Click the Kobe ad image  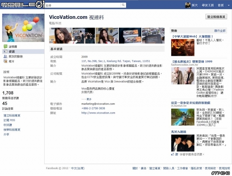(x=183, y=47)
